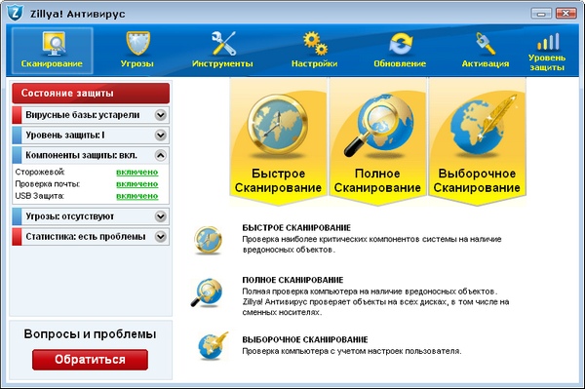The image size is (585, 389).
Task: Open the Уровень защиты bars icon
Action: 548,41
